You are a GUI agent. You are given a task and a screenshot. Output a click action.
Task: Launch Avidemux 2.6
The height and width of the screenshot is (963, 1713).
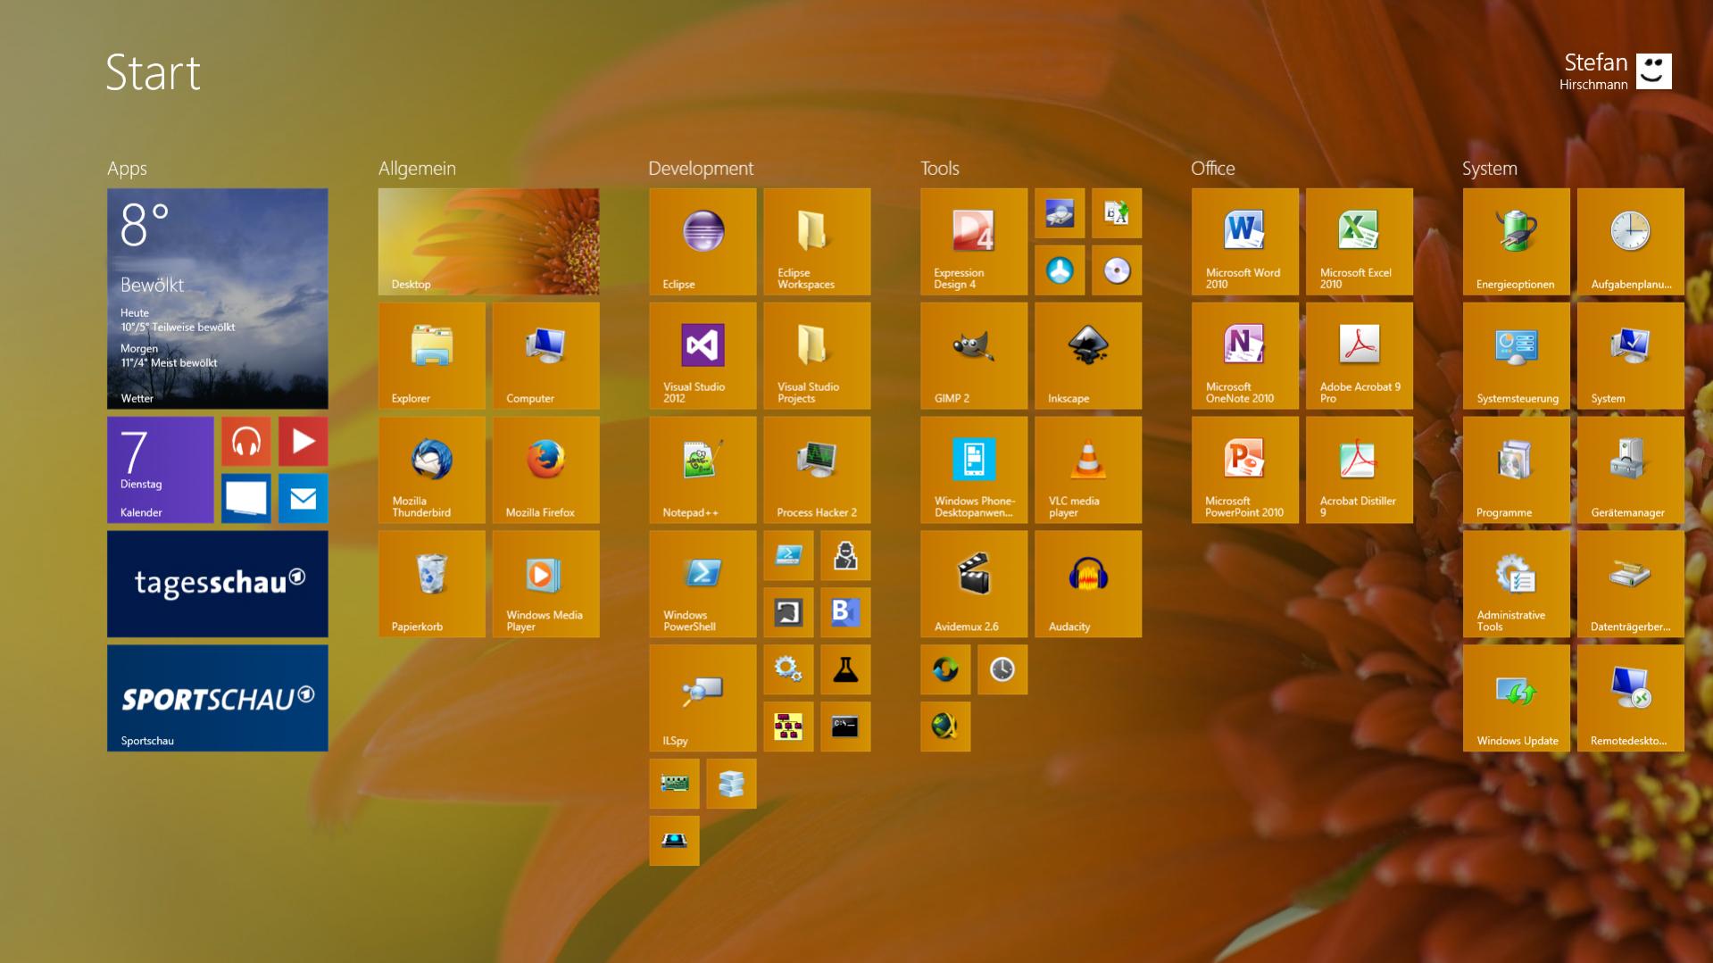[975, 584]
